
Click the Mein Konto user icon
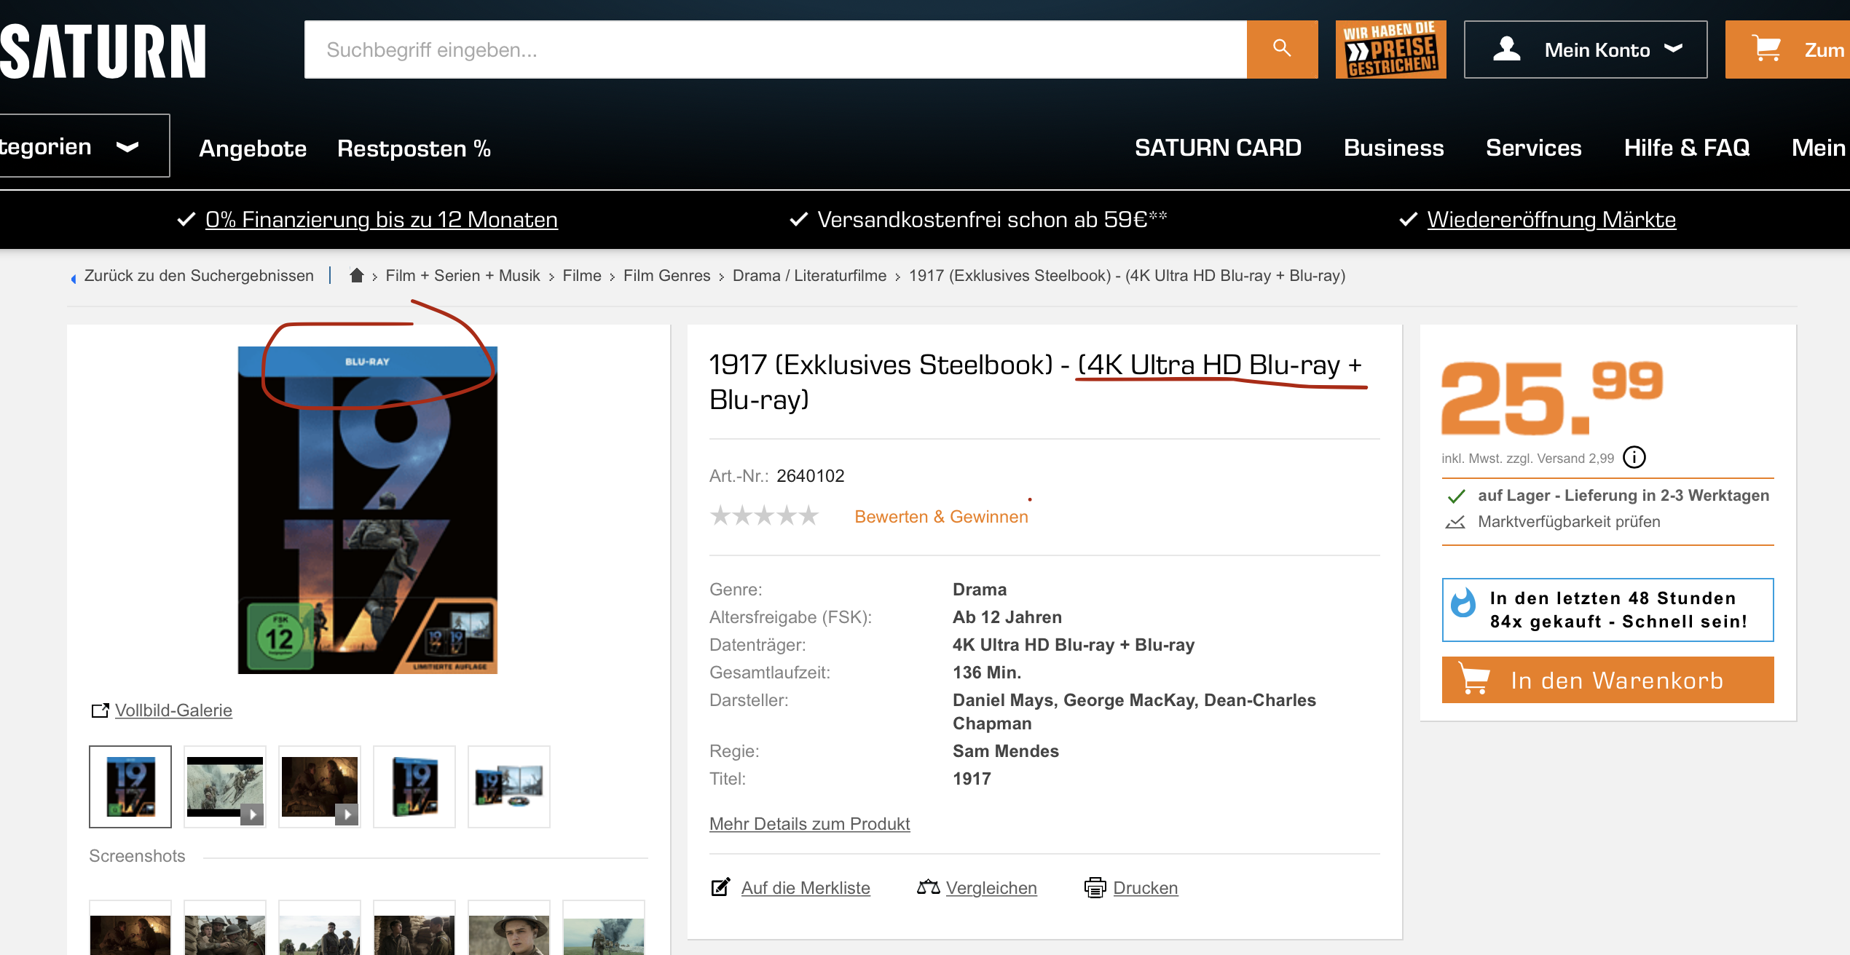pyautogui.click(x=1506, y=49)
